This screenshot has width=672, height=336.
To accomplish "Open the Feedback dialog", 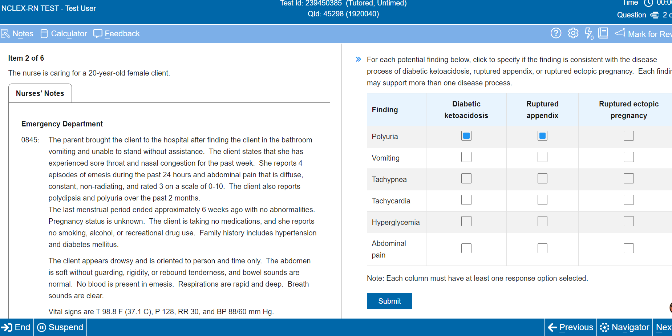I will 117,34.
